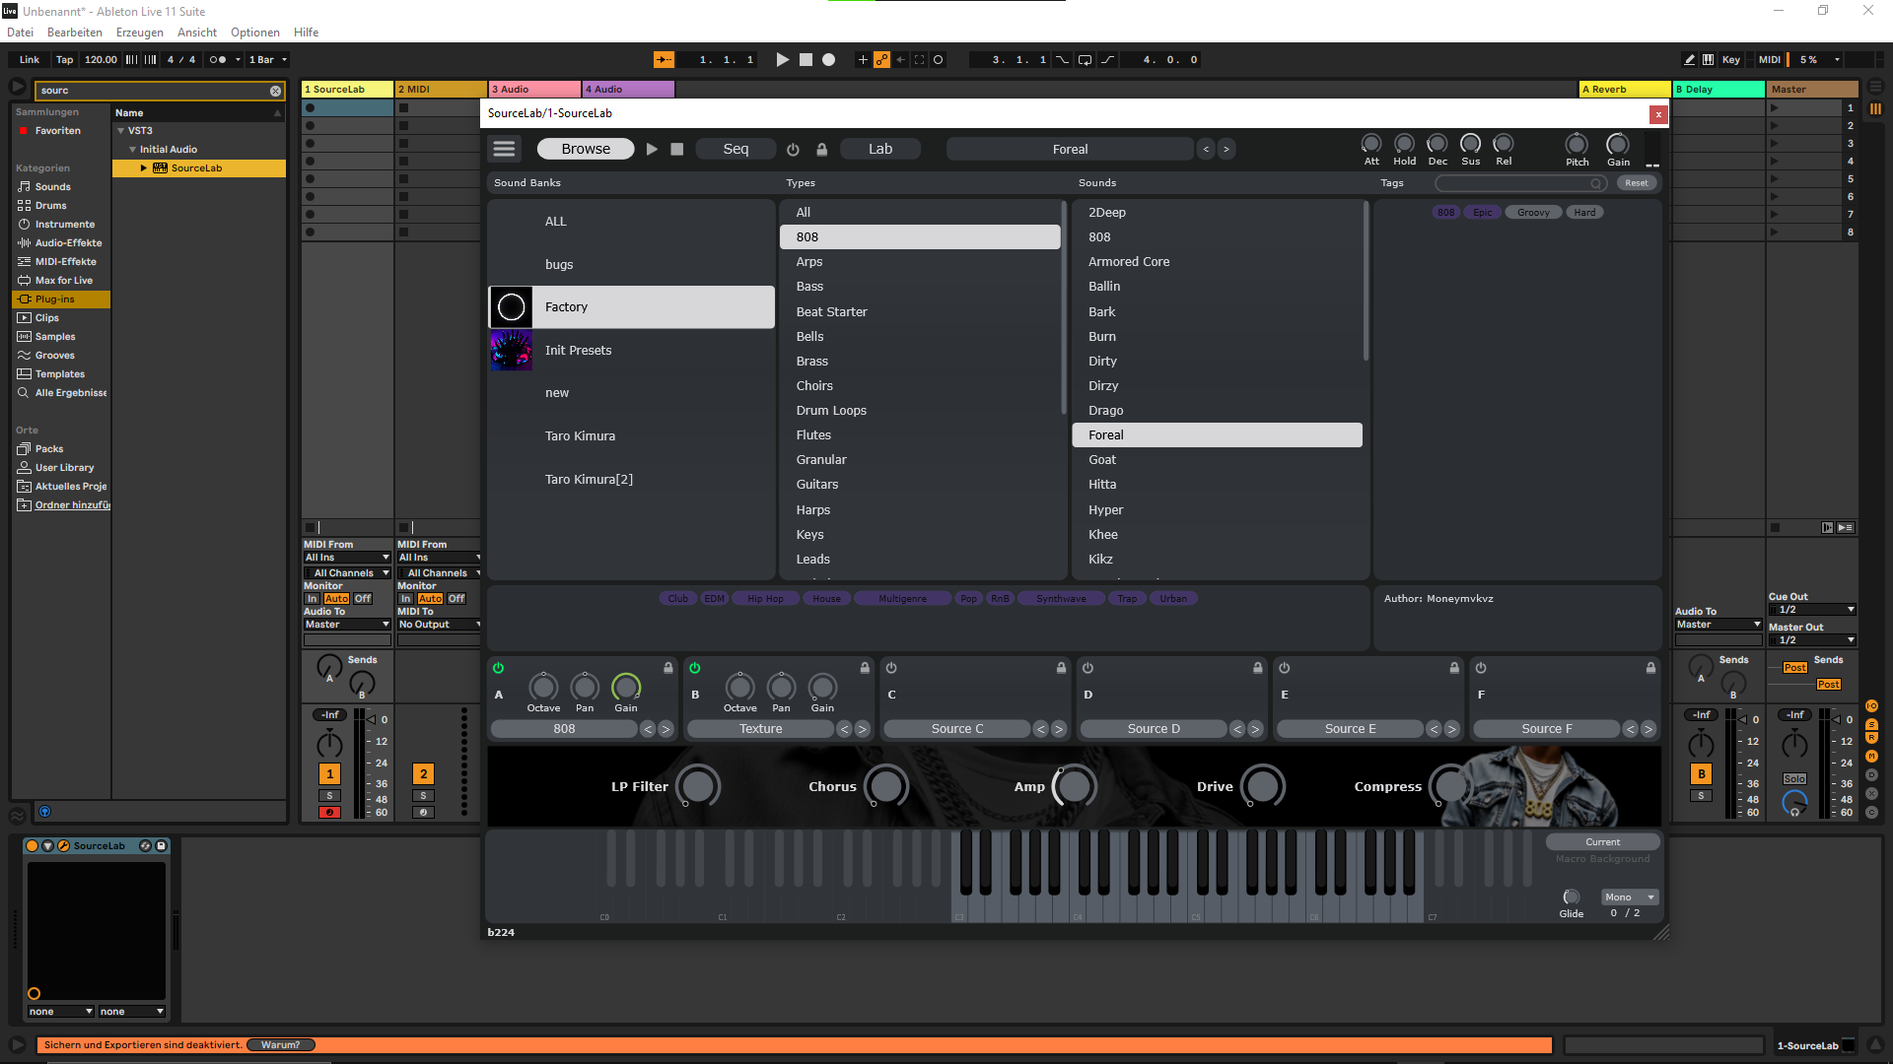
Task: Enable Source F power button
Action: click(1481, 668)
